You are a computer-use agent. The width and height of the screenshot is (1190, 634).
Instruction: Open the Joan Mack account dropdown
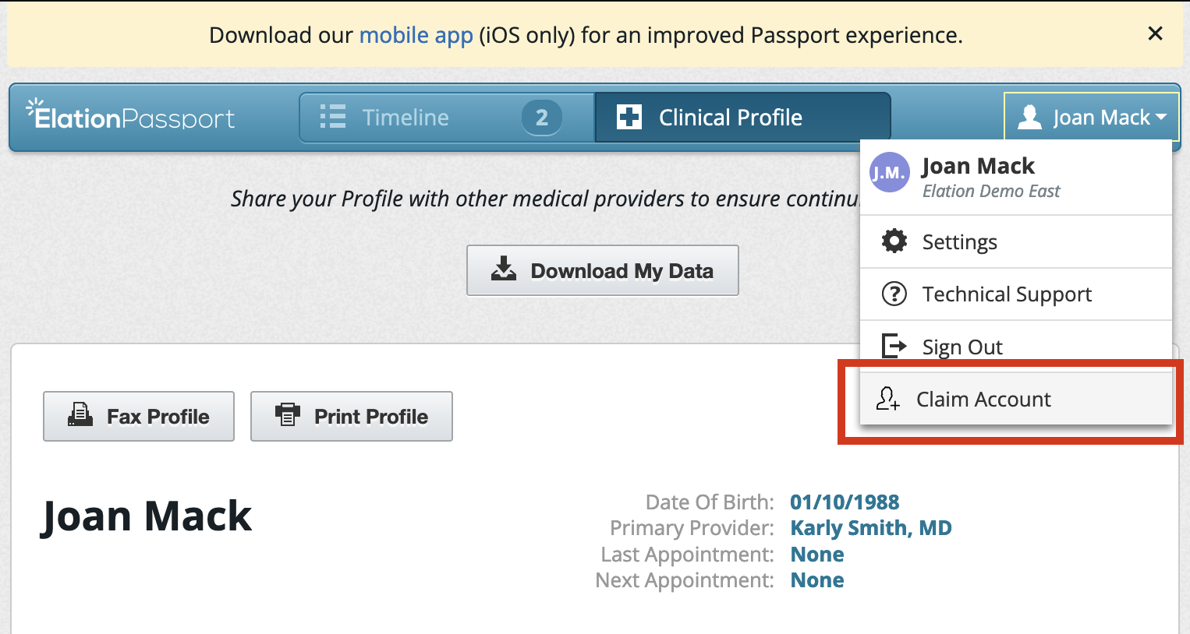click(1091, 117)
